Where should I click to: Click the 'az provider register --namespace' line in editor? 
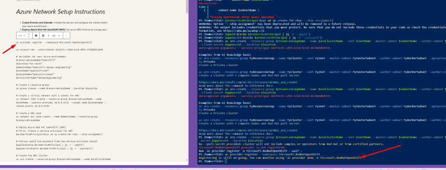pyautogui.click(x=54, y=42)
